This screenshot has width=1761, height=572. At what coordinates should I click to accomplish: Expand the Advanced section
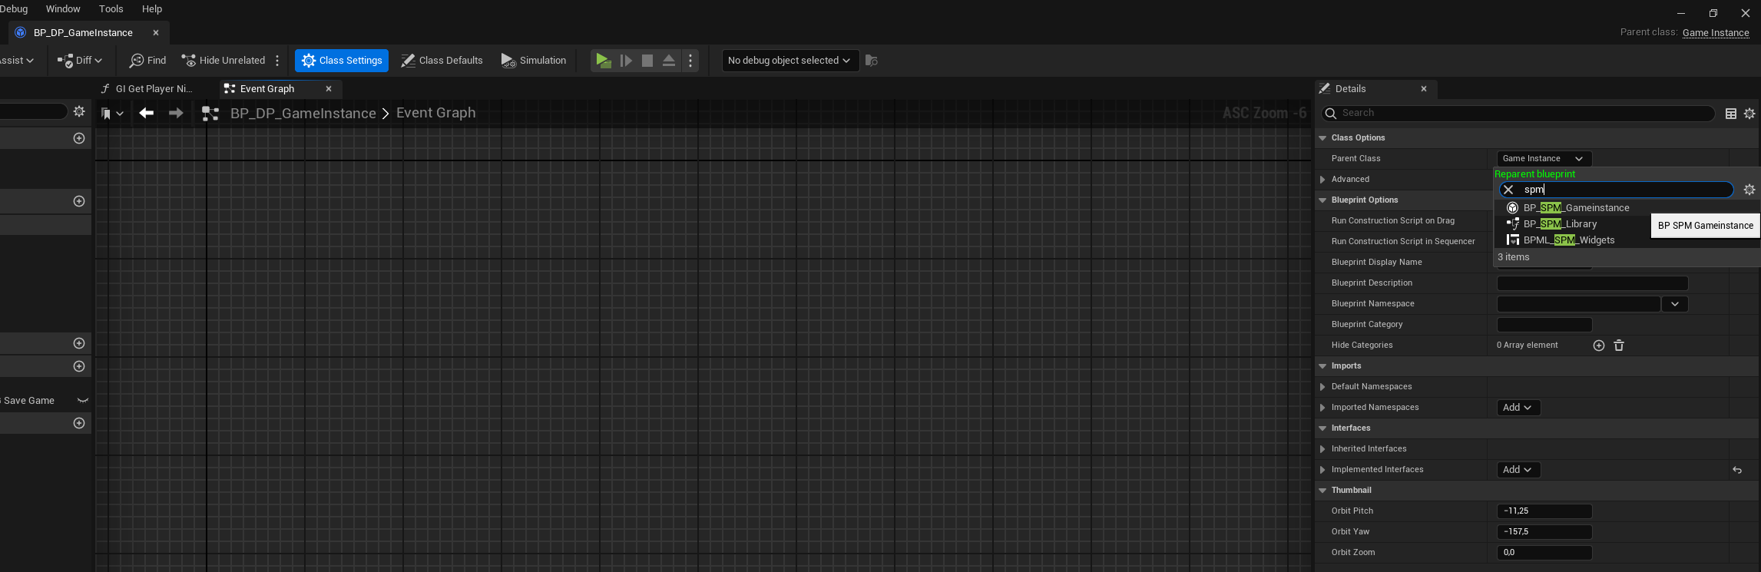click(x=1322, y=180)
